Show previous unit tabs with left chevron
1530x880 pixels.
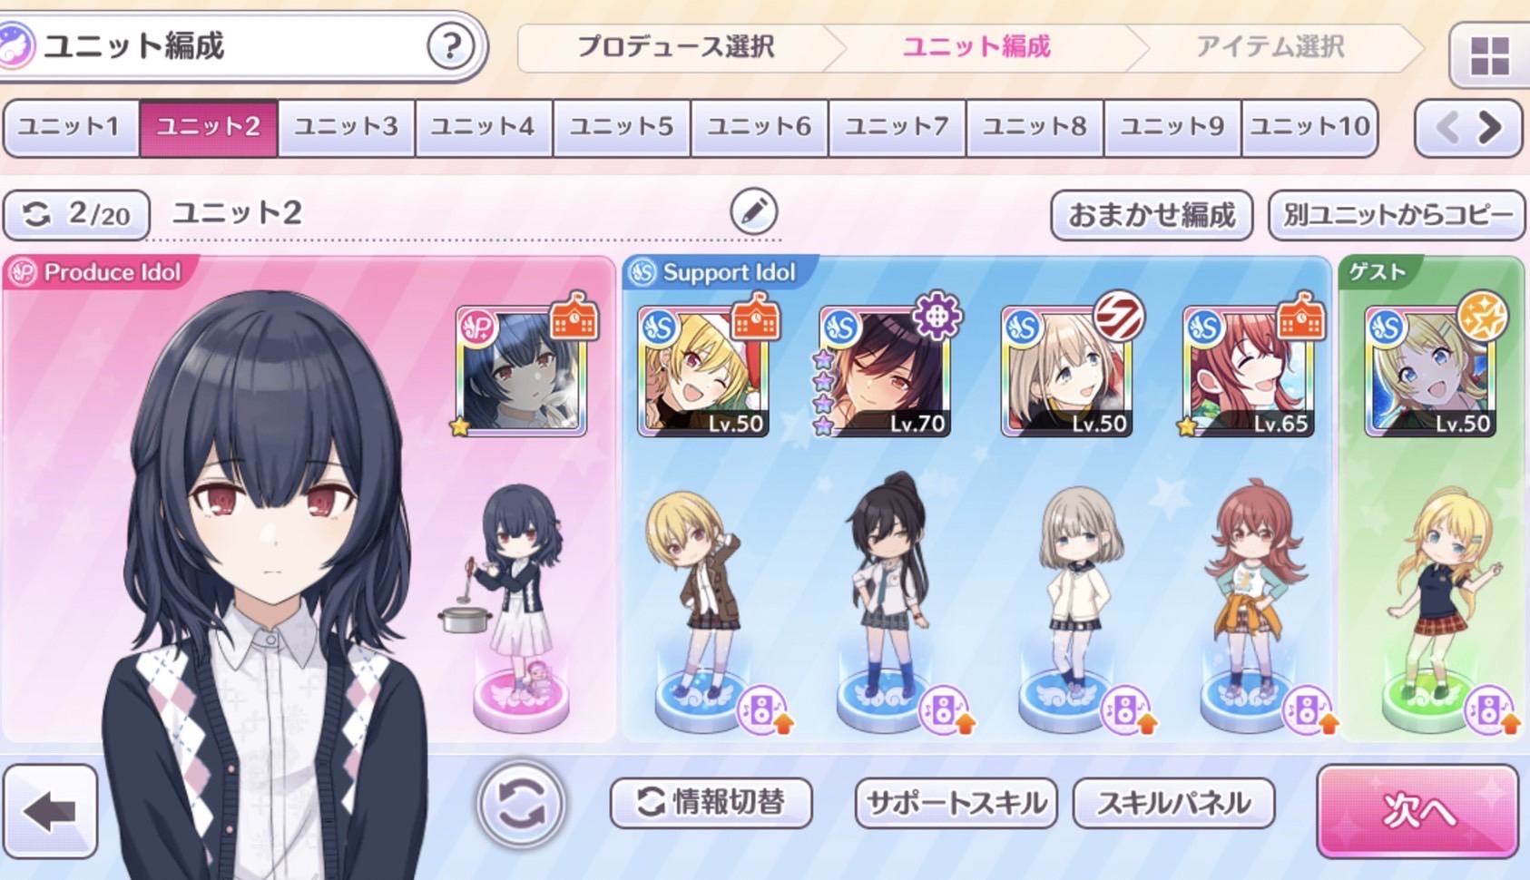point(1447,127)
